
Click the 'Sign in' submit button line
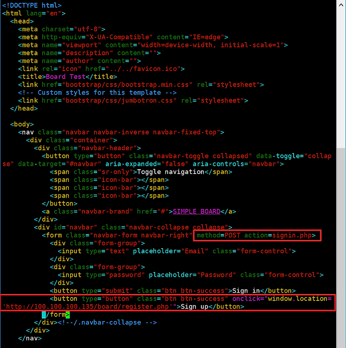point(173,291)
